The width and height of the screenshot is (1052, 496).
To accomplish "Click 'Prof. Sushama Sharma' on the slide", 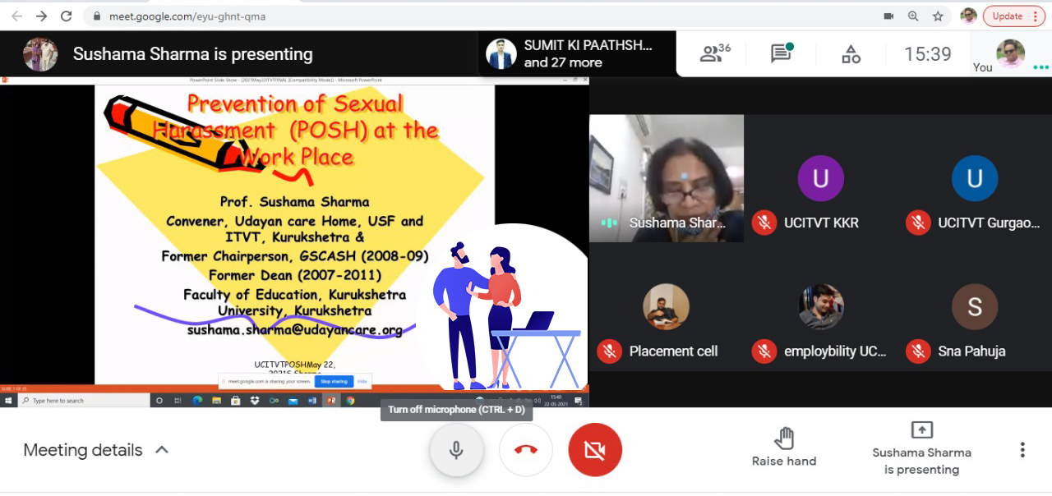I will (295, 202).
